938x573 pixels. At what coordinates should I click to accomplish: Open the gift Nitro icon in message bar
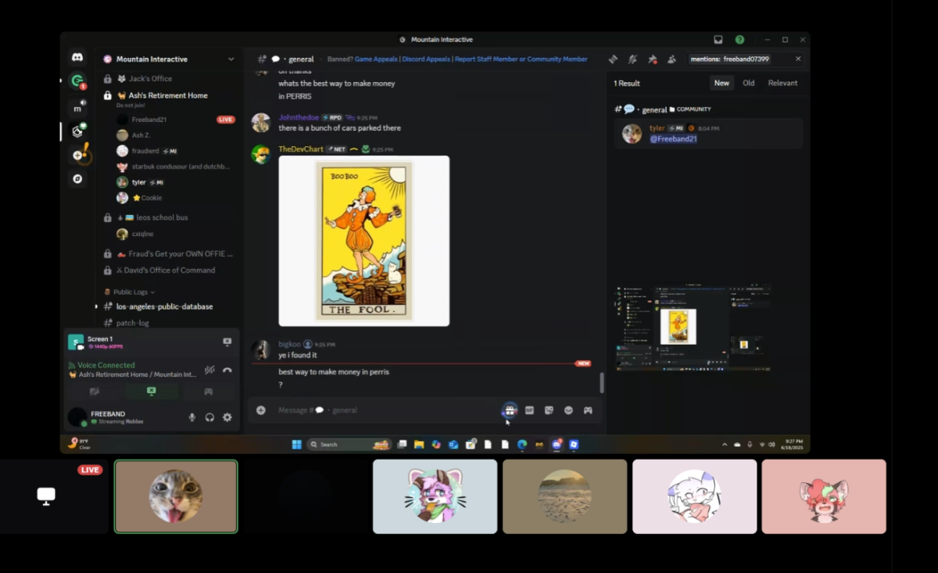pyautogui.click(x=510, y=410)
